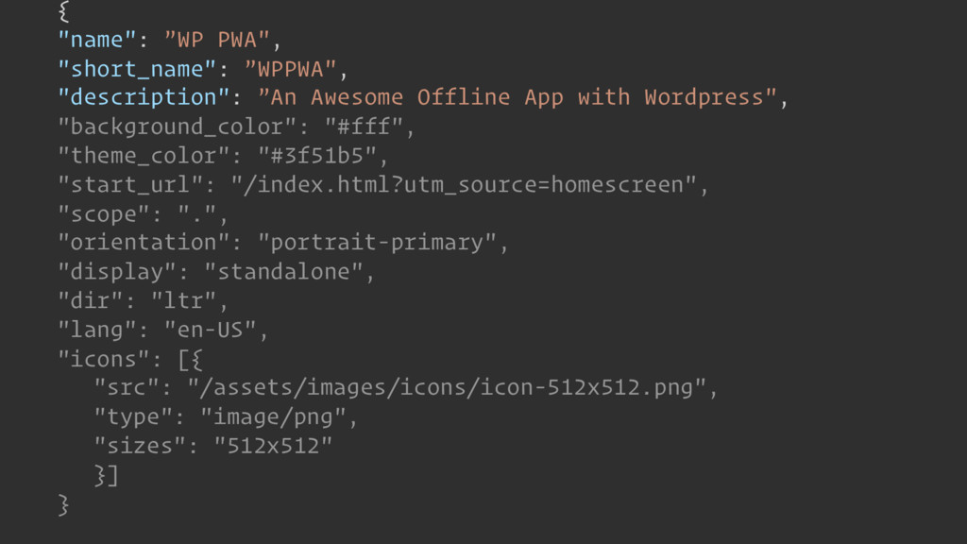
Task: Click the "sizes" key
Action: point(140,446)
